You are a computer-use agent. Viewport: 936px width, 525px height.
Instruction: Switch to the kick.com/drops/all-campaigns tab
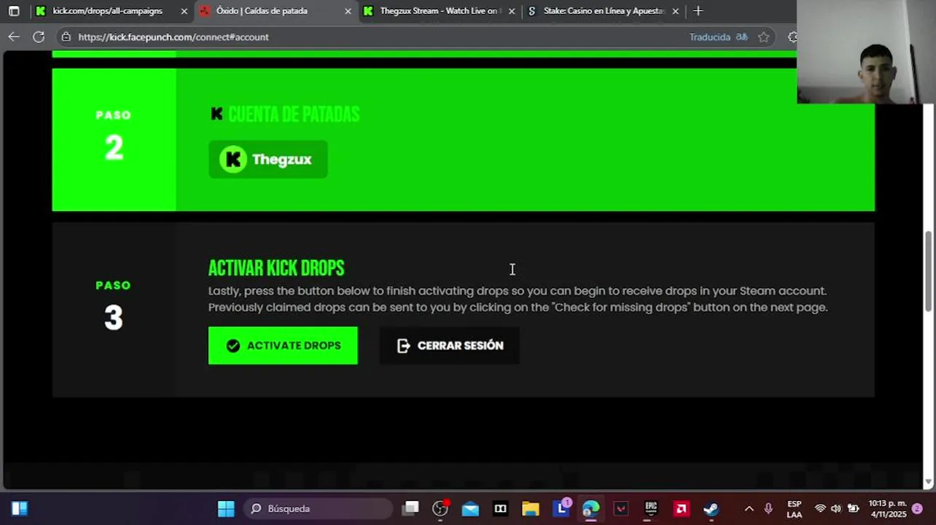click(x=108, y=11)
